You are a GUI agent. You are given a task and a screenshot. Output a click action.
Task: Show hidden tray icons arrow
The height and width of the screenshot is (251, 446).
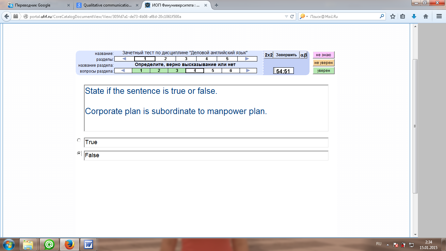pos(388,244)
